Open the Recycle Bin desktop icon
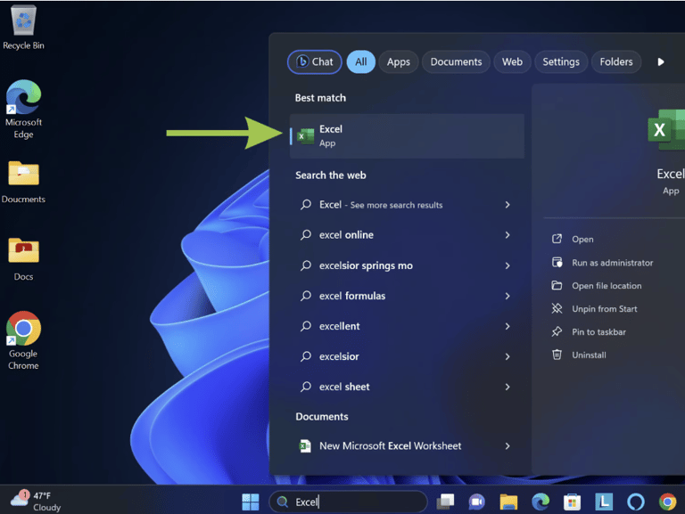 [23, 27]
